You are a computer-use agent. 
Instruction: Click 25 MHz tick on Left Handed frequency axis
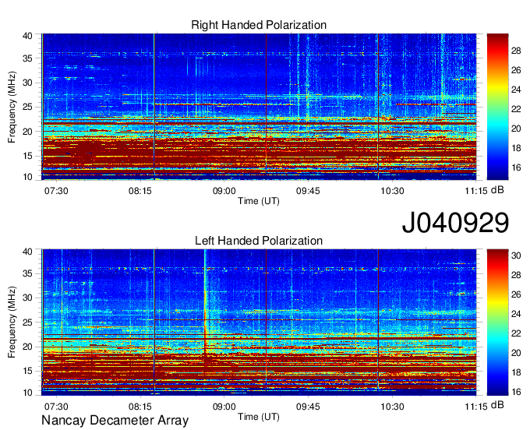tap(27, 322)
